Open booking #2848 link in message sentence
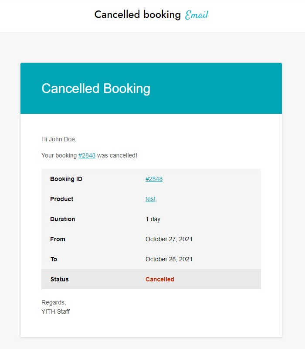This screenshot has width=305, height=349. click(x=87, y=155)
